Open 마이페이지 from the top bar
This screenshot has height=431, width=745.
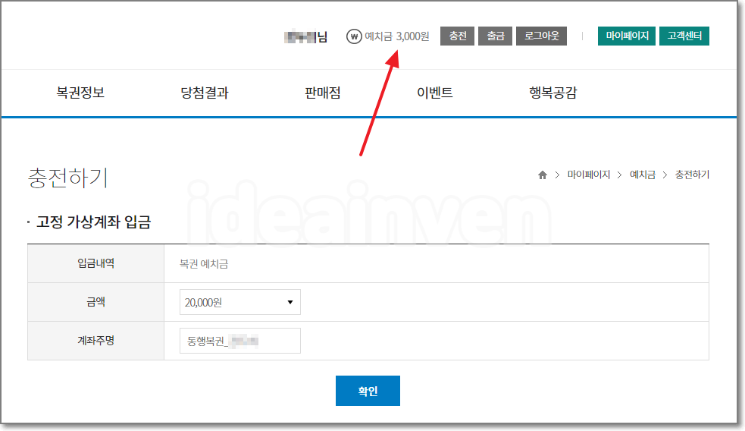627,36
